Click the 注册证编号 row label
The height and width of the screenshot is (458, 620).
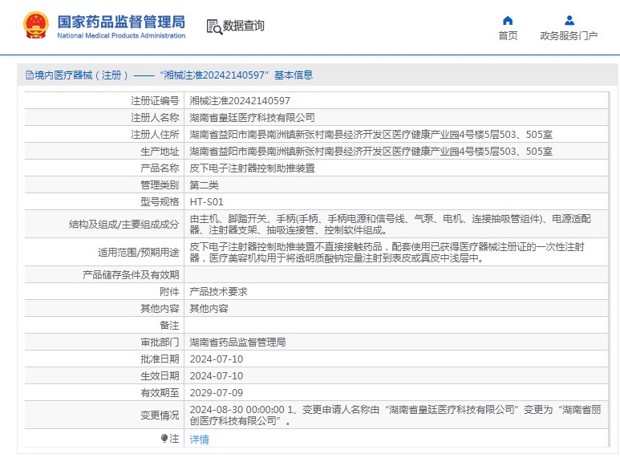click(155, 101)
